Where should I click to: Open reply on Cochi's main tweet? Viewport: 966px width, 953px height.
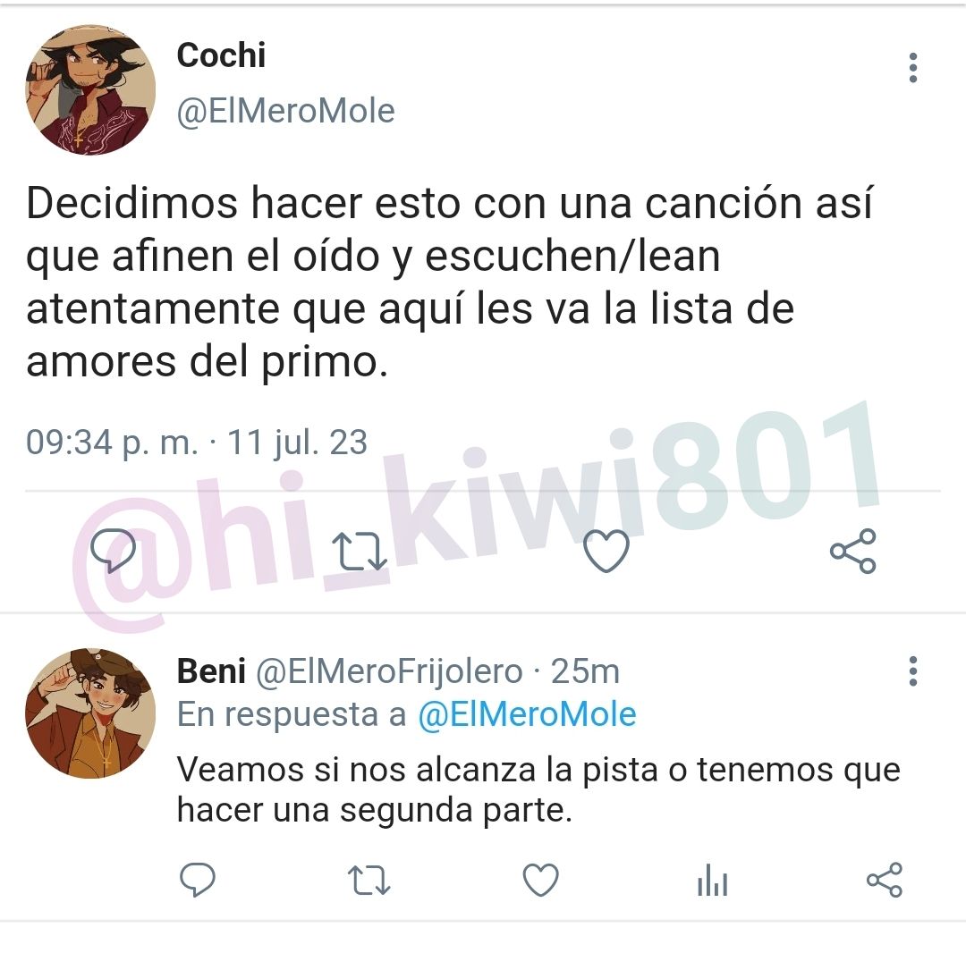pyautogui.click(x=114, y=551)
